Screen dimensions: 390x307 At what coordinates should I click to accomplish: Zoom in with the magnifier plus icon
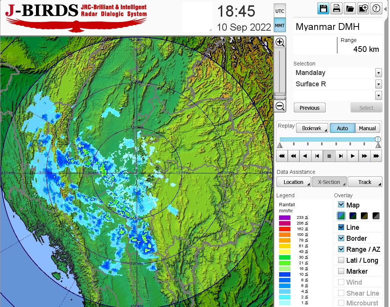[280, 42]
